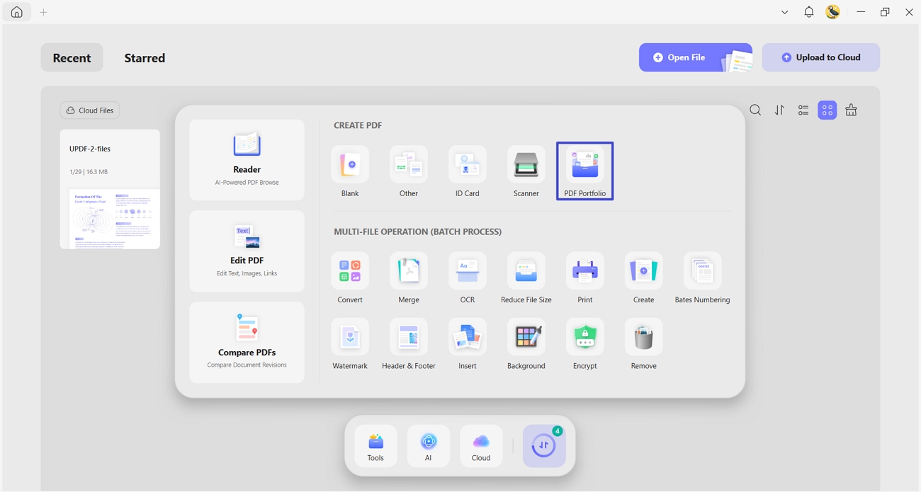Open the sort order options
The width and height of the screenshot is (921, 492).
779,110
